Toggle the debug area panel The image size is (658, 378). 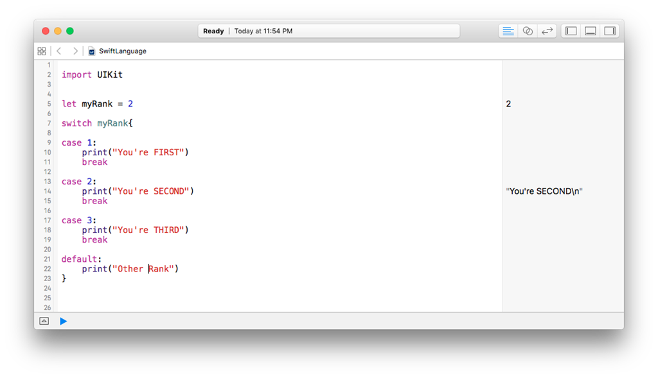click(x=590, y=31)
